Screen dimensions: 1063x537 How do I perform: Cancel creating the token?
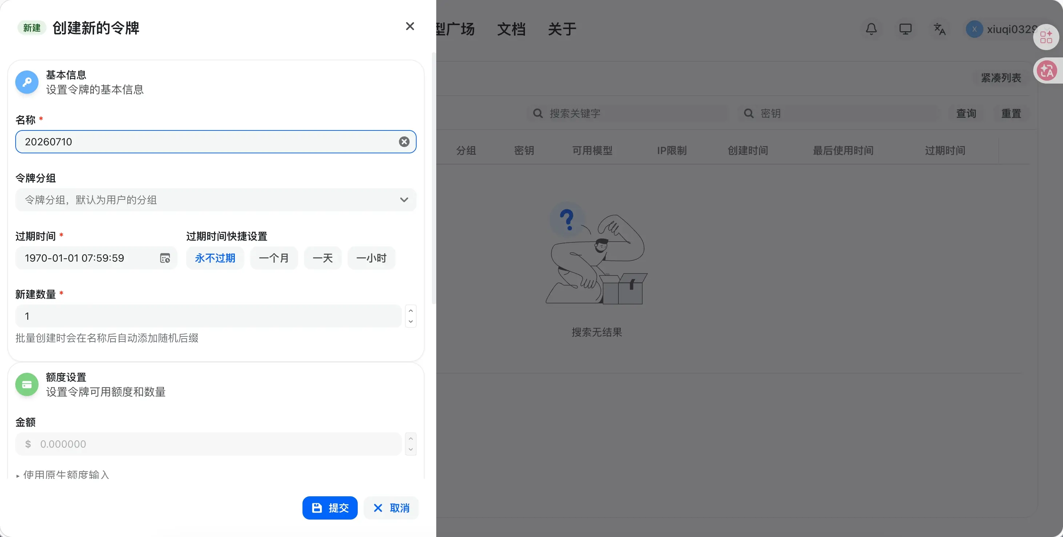pos(391,508)
